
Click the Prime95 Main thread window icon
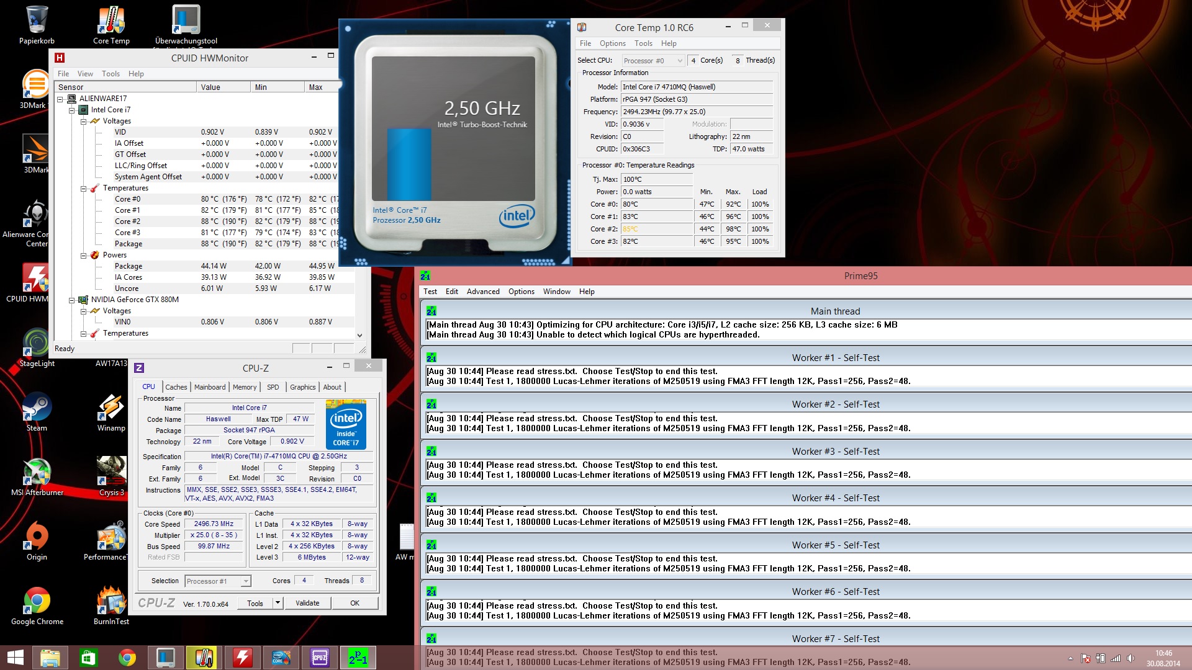431,311
